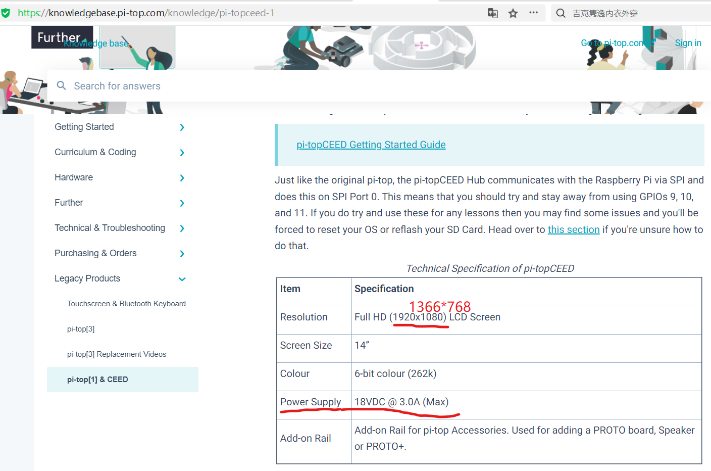Expand Purchasing & Orders chevron

[x=182, y=254]
